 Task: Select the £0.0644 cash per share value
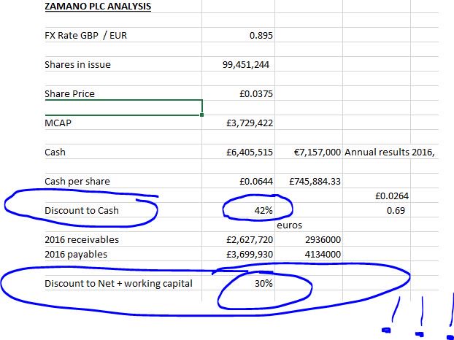(x=256, y=182)
